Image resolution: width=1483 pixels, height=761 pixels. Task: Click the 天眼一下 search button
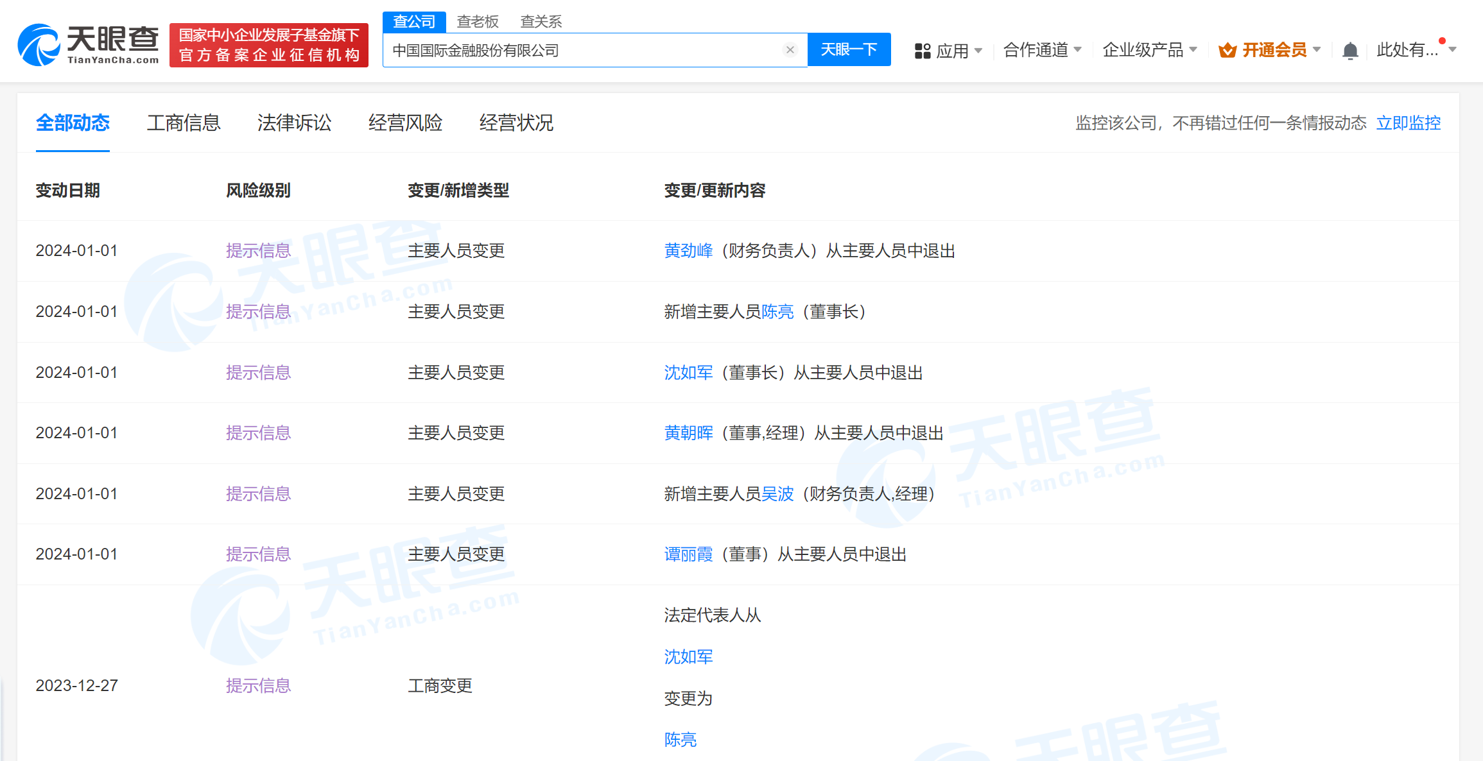(849, 49)
